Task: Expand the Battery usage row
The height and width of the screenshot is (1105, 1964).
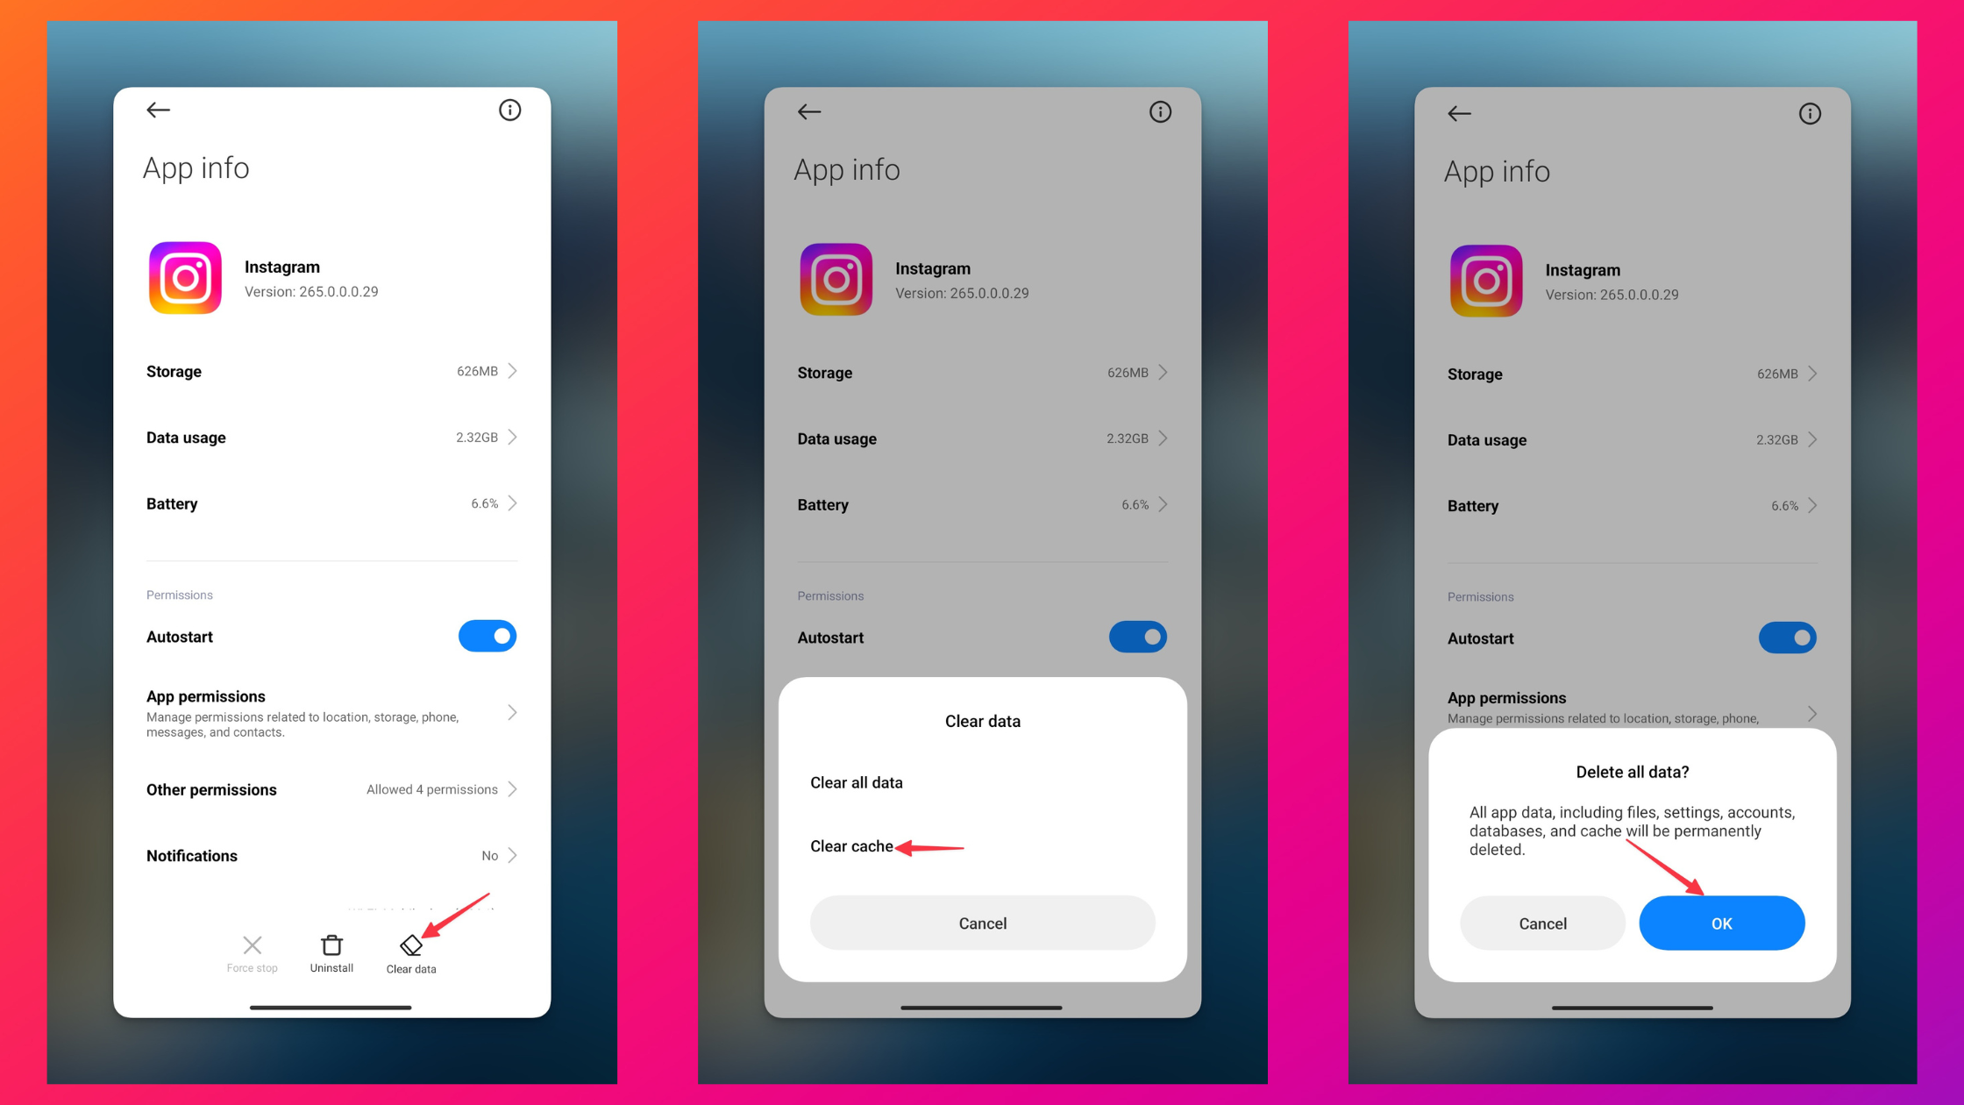Action: click(331, 503)
